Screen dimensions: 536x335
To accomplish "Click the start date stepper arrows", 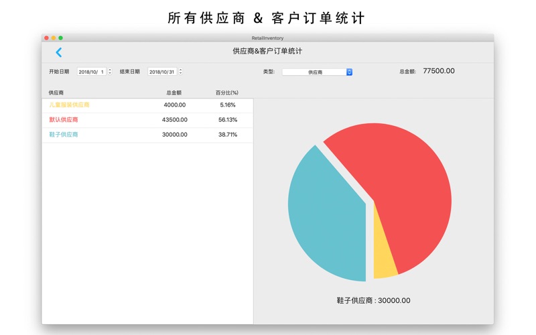I will click(110, 72).
